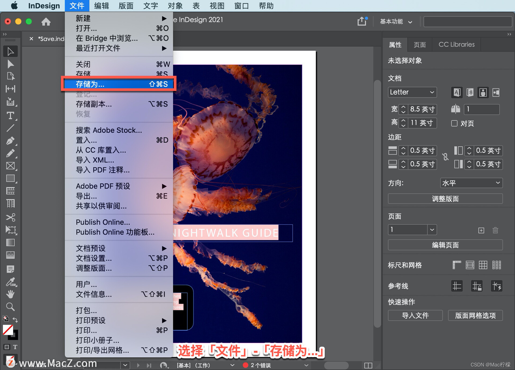The image size is (515, 370).
Task: Select the Zoom magnifier tool
Action: point(10,306)
